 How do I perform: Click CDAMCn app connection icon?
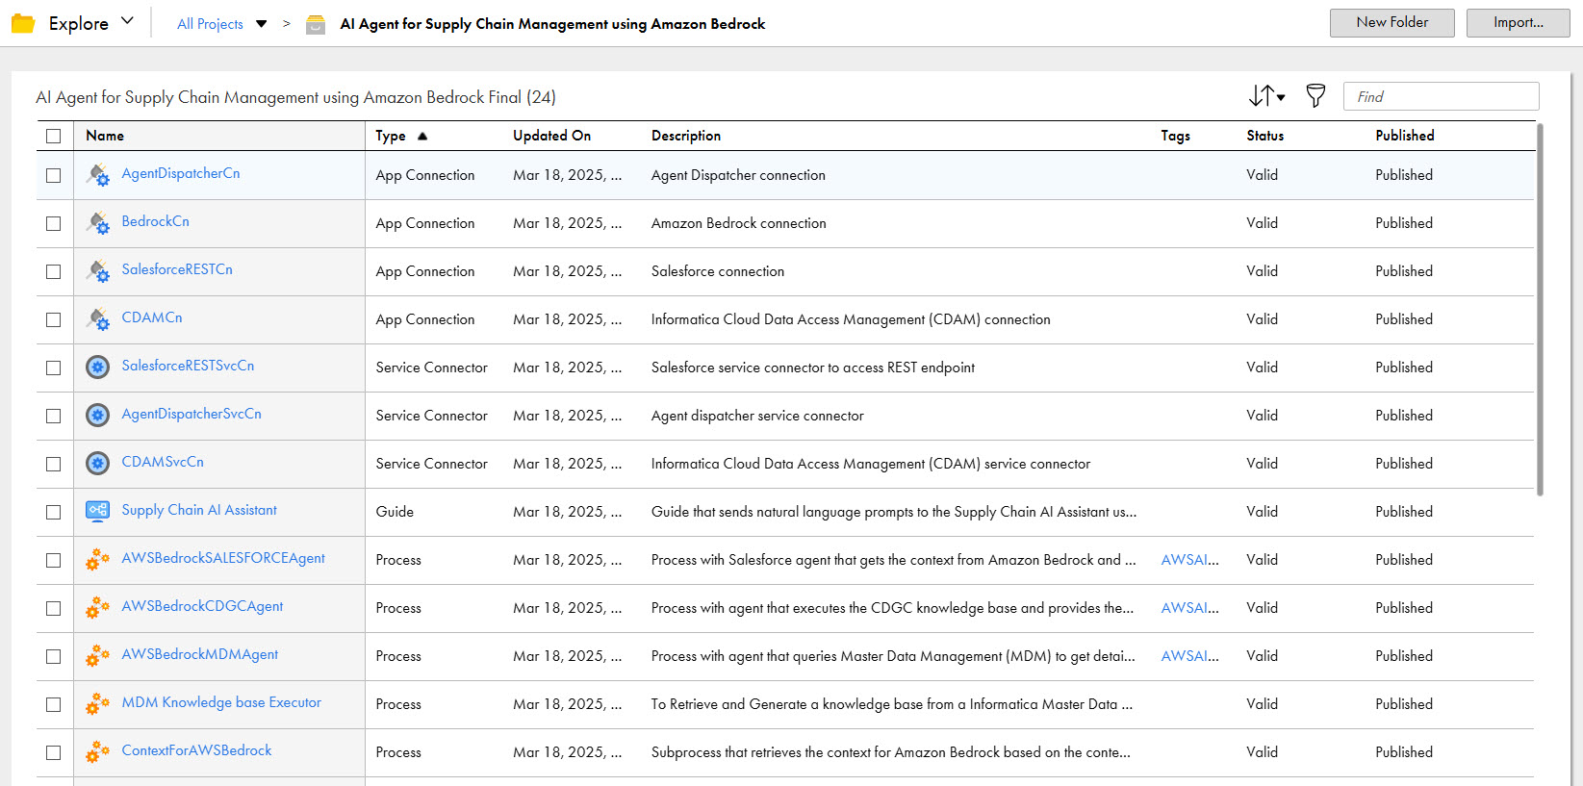point(98,319)
